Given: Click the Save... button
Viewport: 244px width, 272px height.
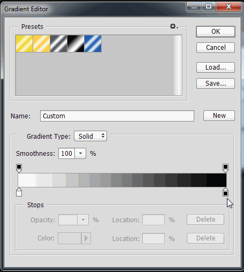Looking at the screenshot, I should tap(216, 84).
